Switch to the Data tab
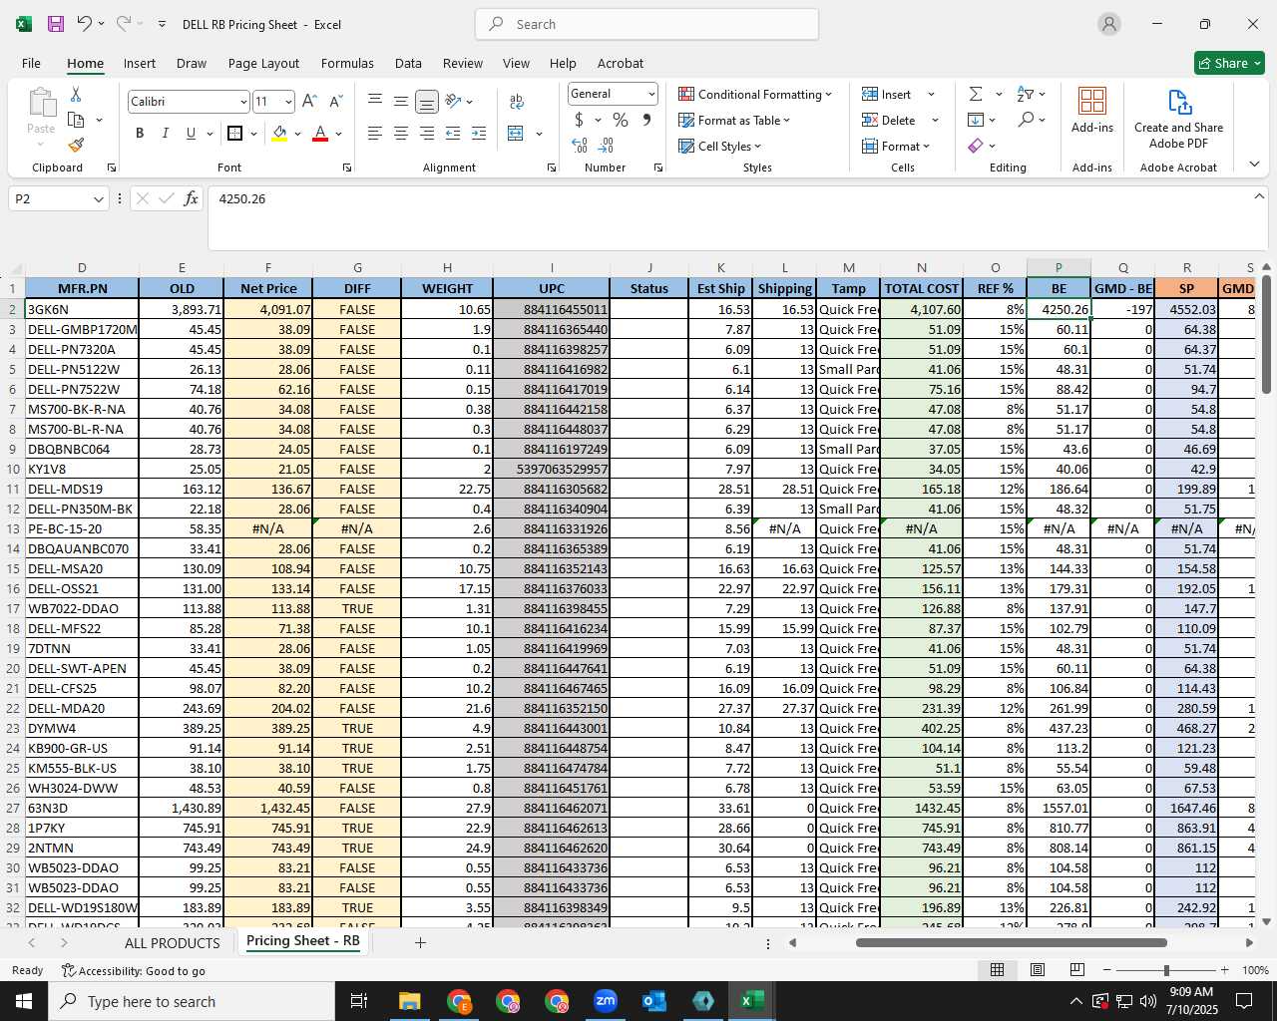 (408, 63)
